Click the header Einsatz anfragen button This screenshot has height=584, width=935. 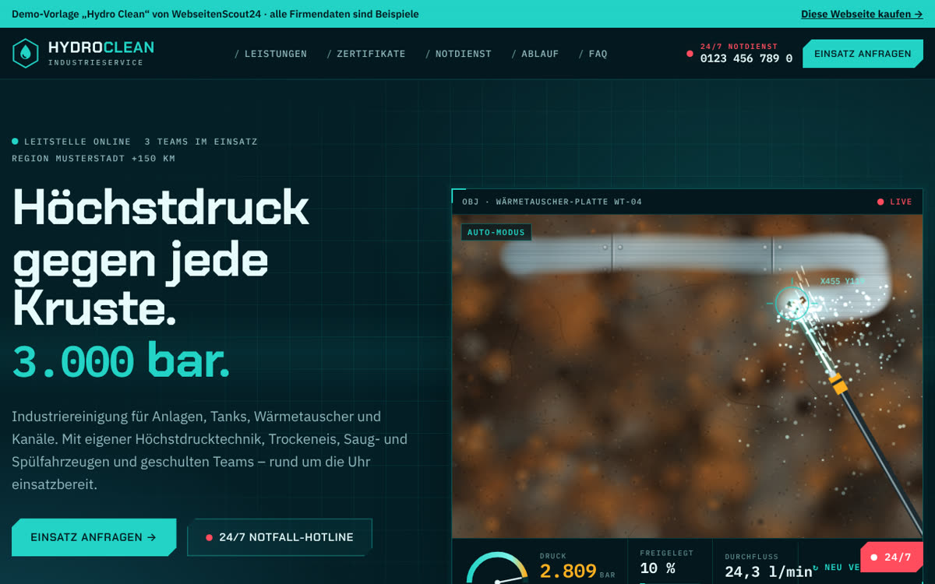pyautogui.click(x=863, y=54)
